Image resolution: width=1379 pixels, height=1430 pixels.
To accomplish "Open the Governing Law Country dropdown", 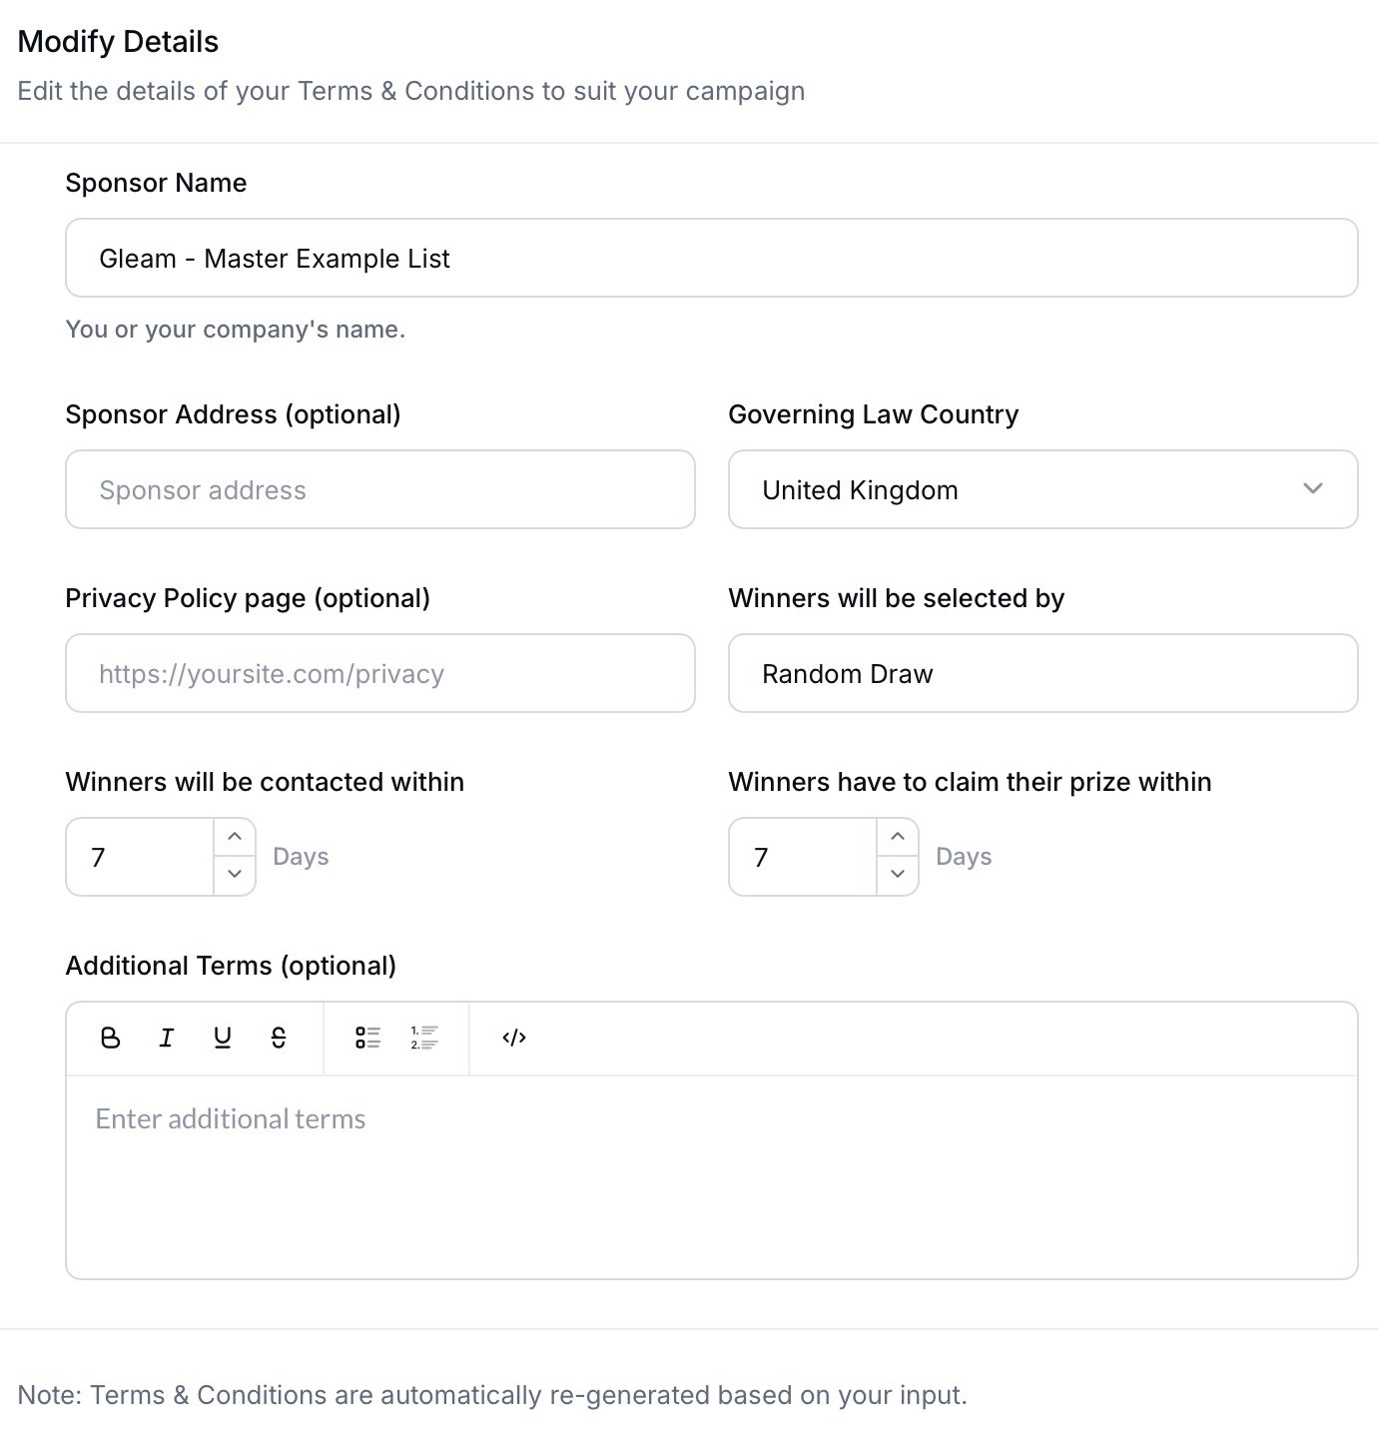I will tap(1042, 489).
